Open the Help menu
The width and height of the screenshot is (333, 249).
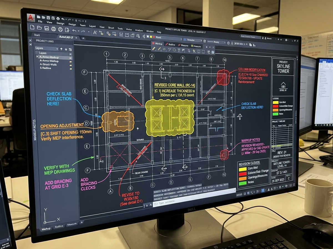pos(159,32)
